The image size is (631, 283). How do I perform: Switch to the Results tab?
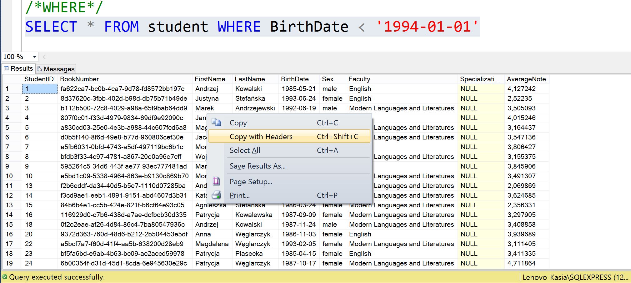19,68
